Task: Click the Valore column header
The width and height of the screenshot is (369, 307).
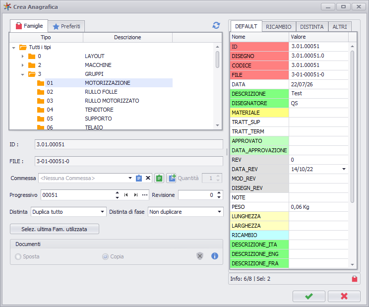Action: point(318,37)
